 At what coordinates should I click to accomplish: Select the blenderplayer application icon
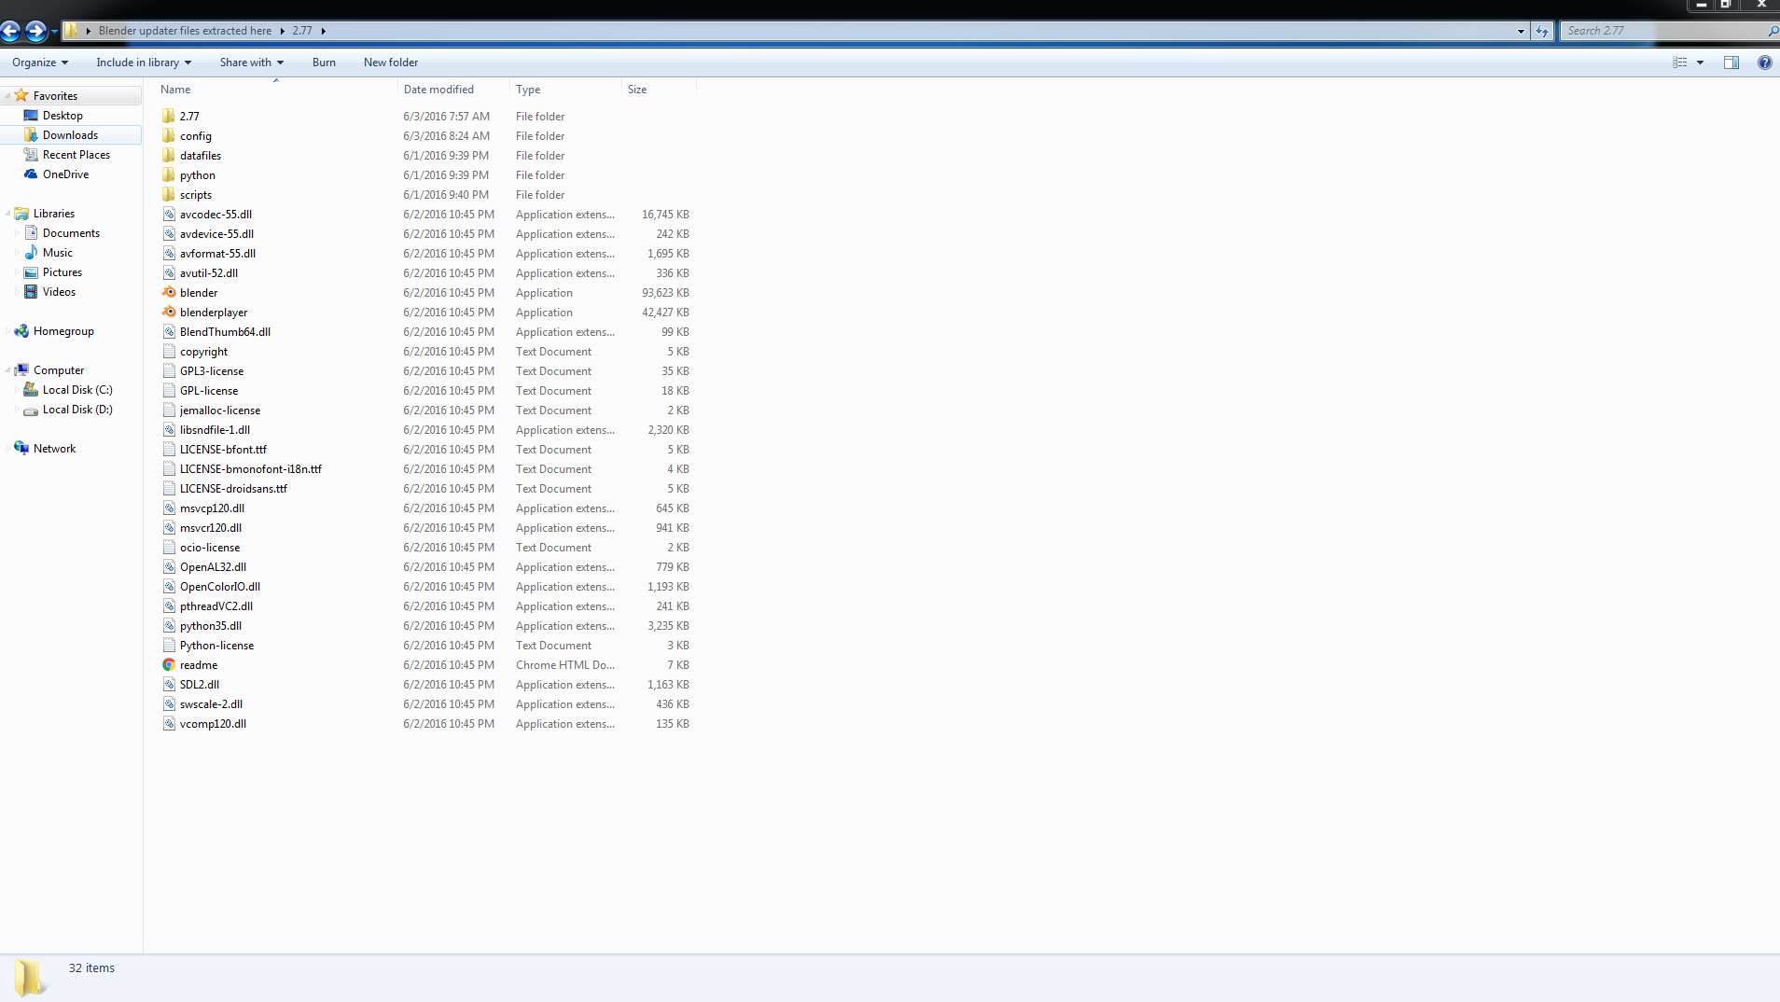(169, 313)
